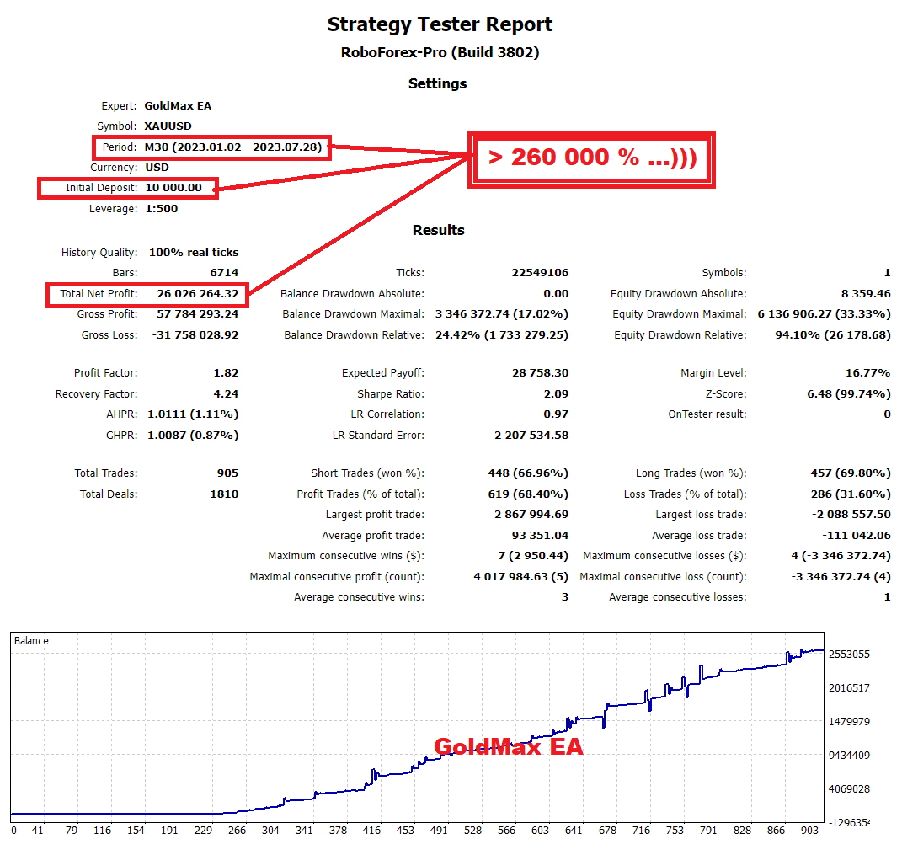This screenshot has width=918, height=855.
Task: Click Gross Profit value 57 784 293.24
Action: [198, 314]
